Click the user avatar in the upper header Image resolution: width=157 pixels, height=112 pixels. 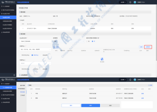135,2
